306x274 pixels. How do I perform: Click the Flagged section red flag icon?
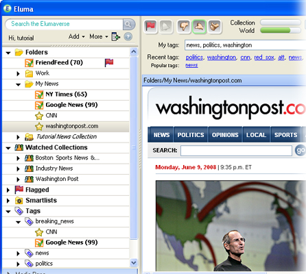[19, 190]
